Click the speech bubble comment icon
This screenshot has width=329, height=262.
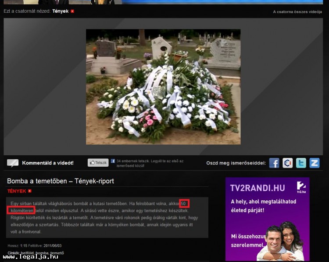pyautogui.click(x=13, y=163)
